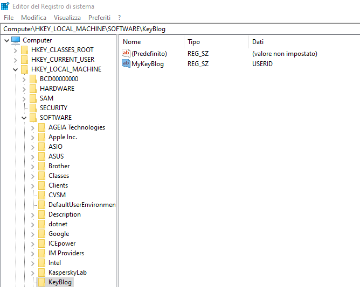This screenshot has height=287, width=360.
Task: Select the MyKeyBlog value name
Action: (x=148, y=64)
